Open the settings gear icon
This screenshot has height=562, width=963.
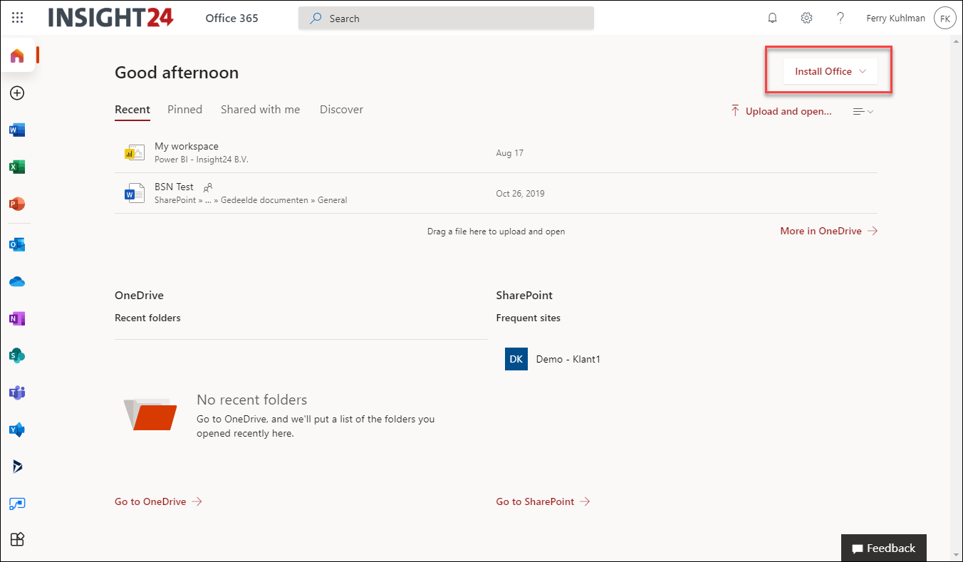[x=806, y=18]
